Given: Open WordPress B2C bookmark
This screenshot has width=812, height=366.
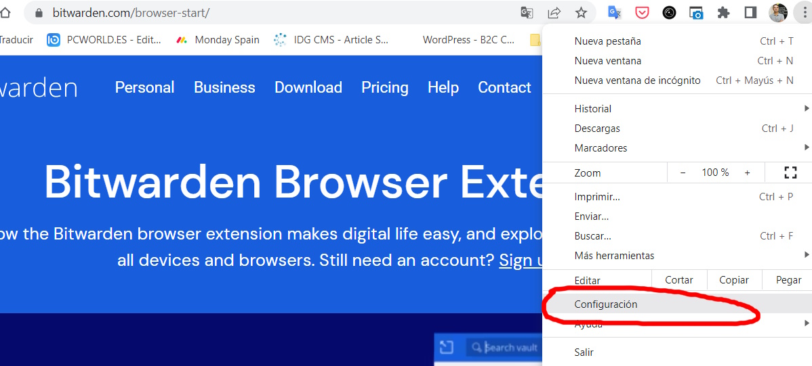Looking at the screenshot, I should coord(468,40).
